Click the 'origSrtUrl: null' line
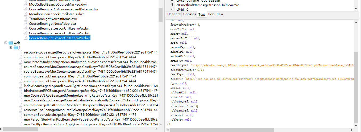Screen dimensions: 361x132 coord(184,29)
